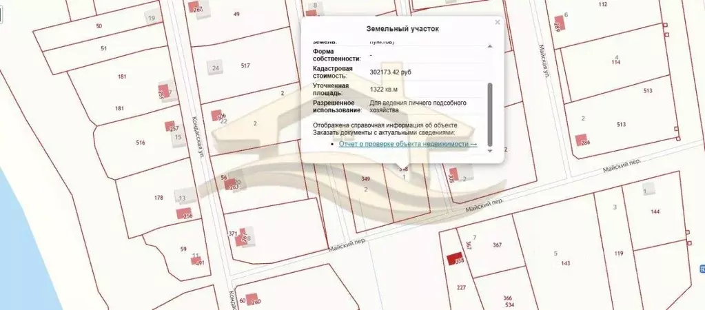
Task: Click the popup vertical scrollbar thumb
Action: pos(489,114)
